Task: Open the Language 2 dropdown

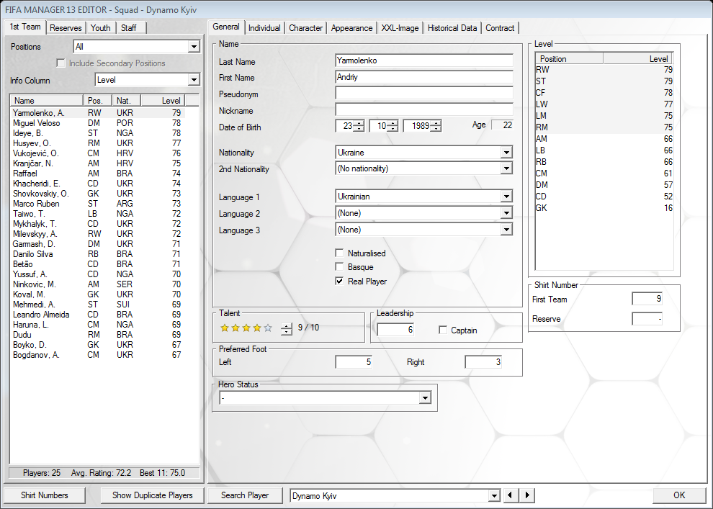Action: (506, 212)
